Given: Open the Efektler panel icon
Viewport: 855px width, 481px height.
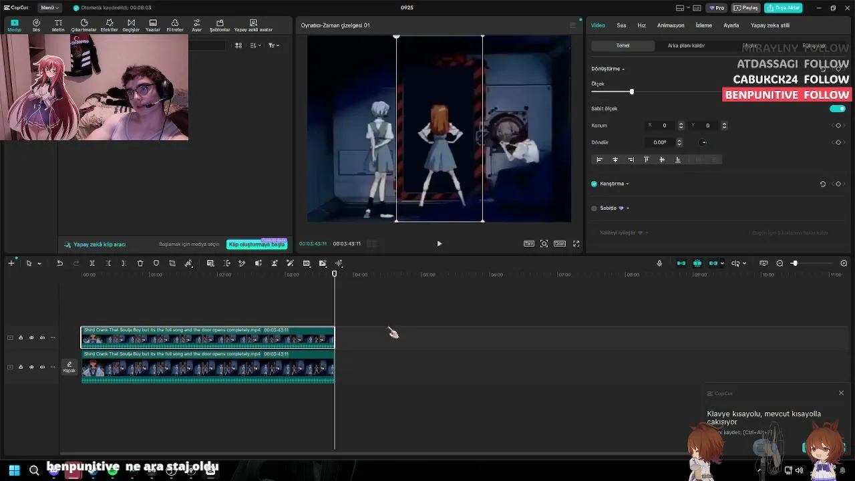Looking at the screenshot, I should 109,25.
